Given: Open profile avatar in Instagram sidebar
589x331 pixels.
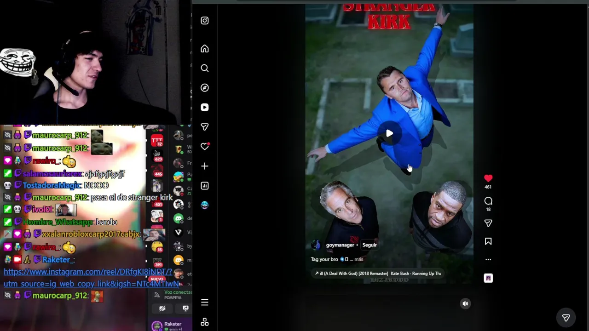Looking at the screenshot, I should coord(205,205).
